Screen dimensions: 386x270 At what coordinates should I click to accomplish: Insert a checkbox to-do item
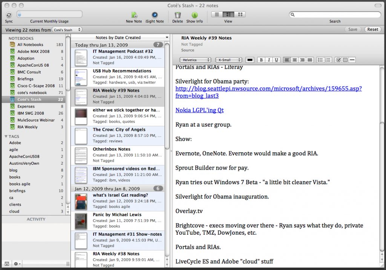pyautogui.click(x=339, y=60)
